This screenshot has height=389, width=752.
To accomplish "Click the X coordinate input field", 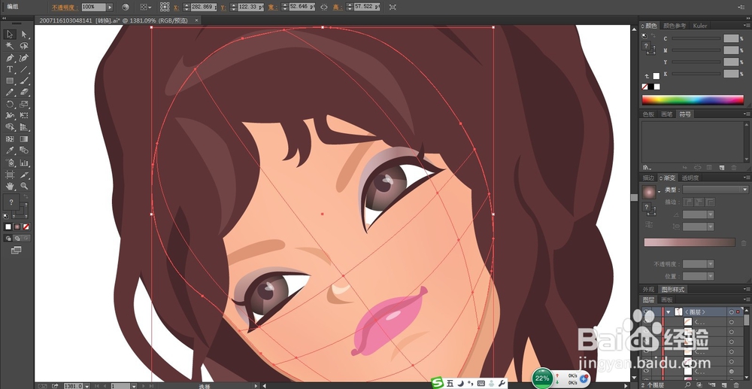I will [x=204, y=8].
